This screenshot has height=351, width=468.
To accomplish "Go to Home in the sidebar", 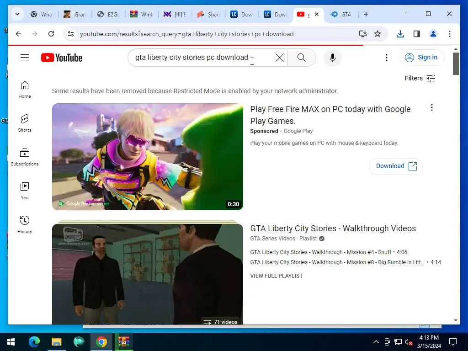I will 25,90.
